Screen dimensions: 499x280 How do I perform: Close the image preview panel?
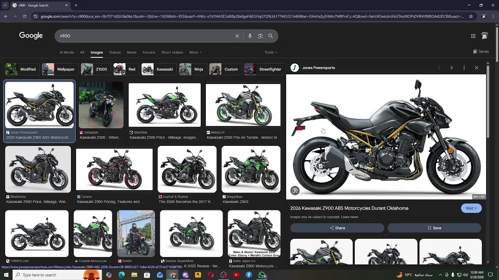pyautogui.click(x=476, y=68)
